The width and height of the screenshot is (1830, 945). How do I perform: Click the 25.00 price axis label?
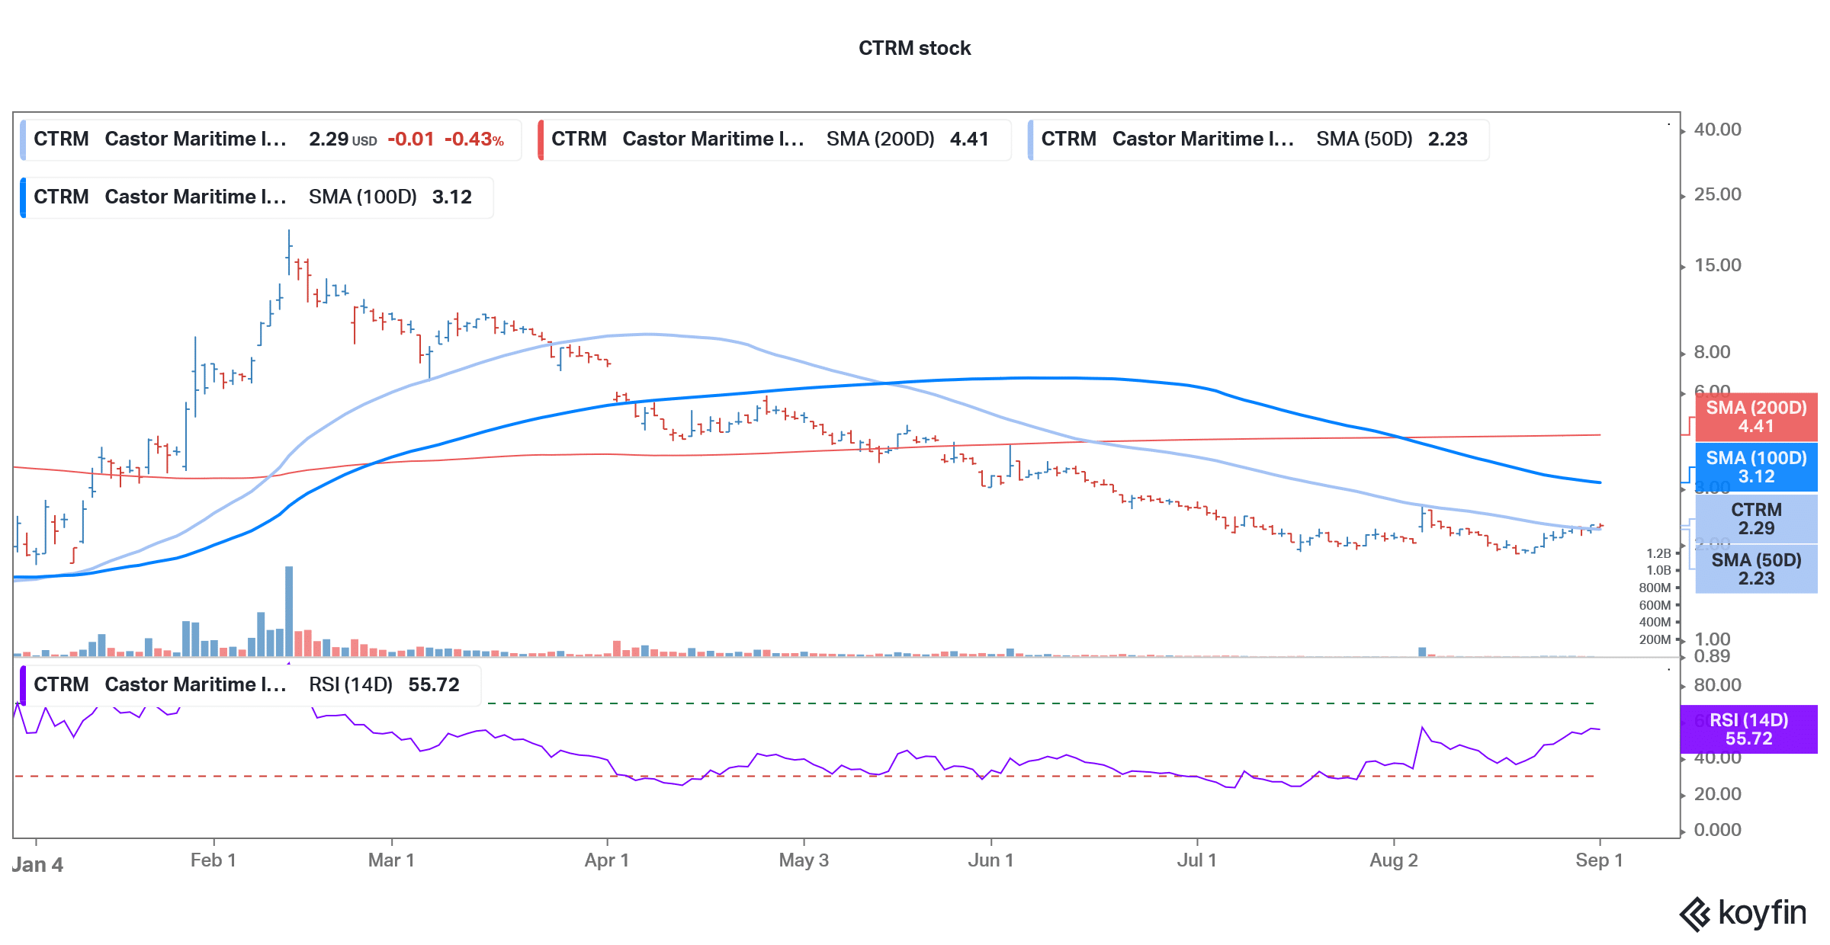click(x=1717, y=194)
